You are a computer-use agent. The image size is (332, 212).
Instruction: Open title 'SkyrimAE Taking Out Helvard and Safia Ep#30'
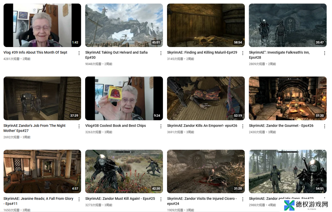[117, 55]
